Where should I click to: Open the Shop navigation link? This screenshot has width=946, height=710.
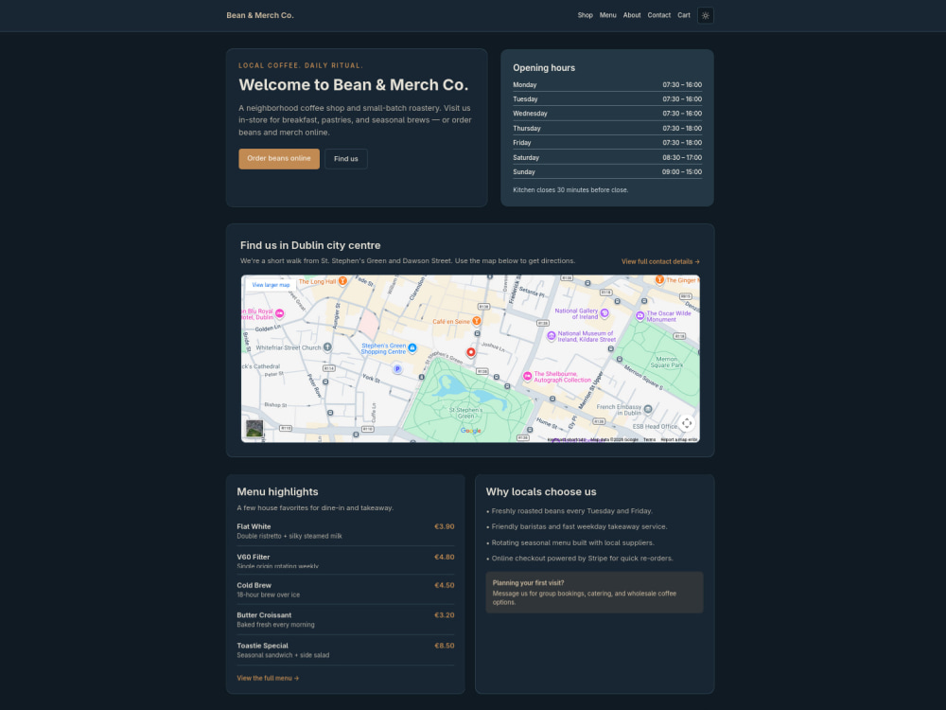tap(585, 16)
